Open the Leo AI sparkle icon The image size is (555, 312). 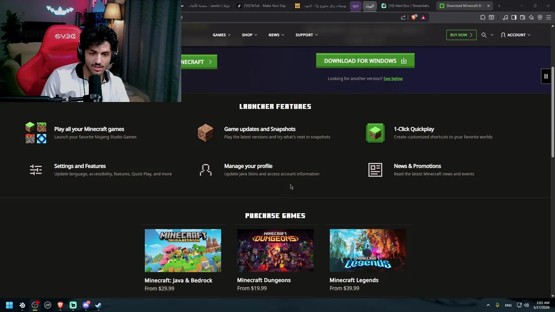pyautogui.click(x=531, y=17)
